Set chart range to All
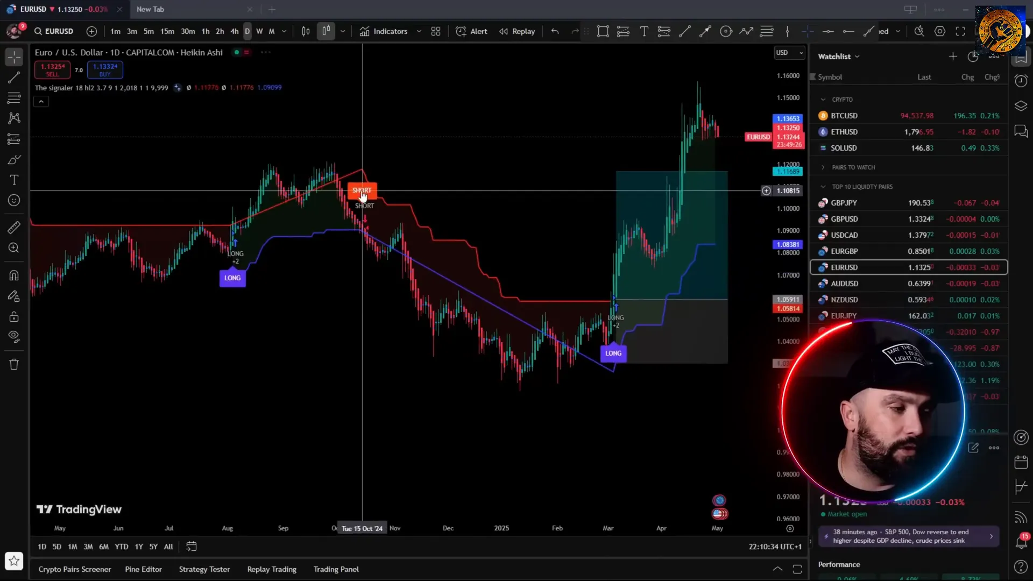The height and width of the screenshot is (581, 1033). click(x=168, y=547)
